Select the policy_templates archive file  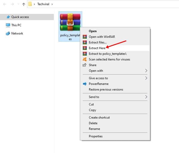point(70,26)
